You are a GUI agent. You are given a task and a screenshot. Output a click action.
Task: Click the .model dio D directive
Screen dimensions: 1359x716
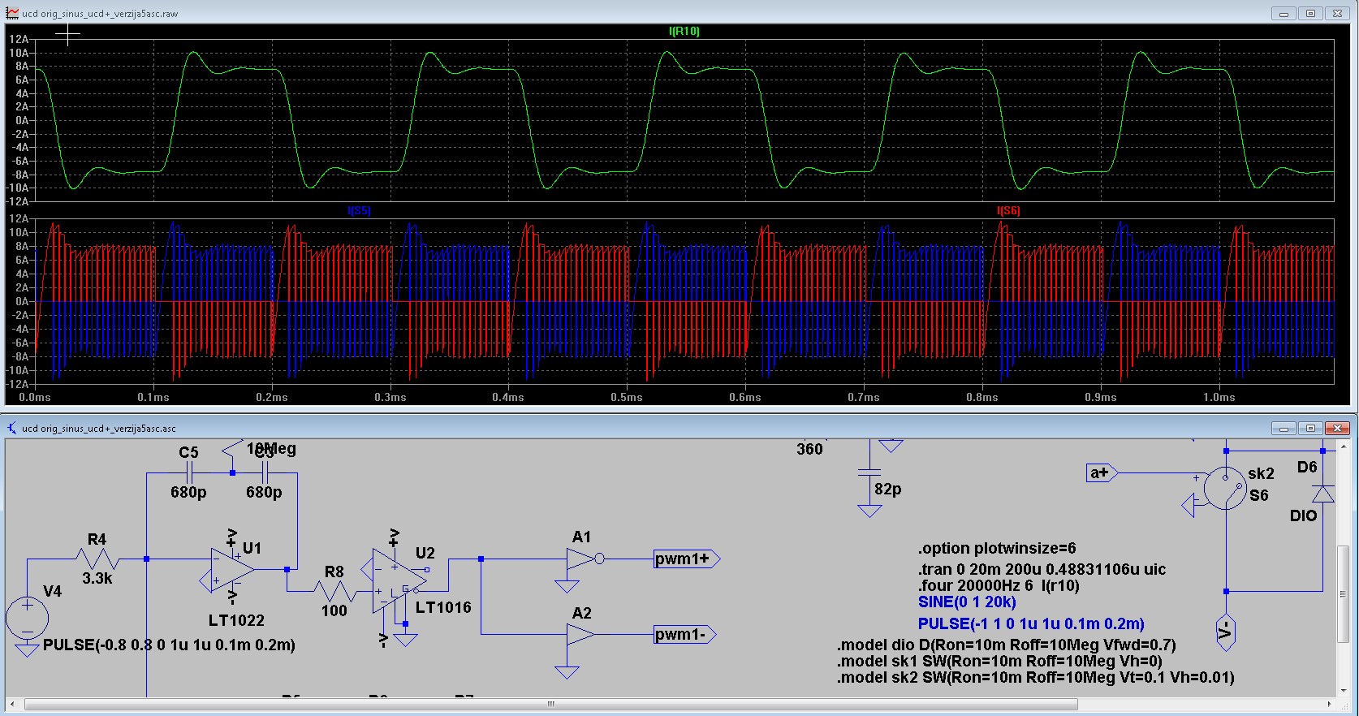1007,645
